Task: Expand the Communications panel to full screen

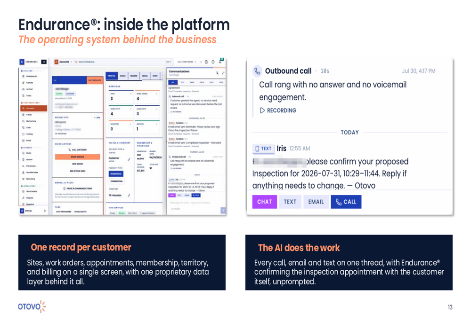Action: pyautogui.click(x=223, y=73)
